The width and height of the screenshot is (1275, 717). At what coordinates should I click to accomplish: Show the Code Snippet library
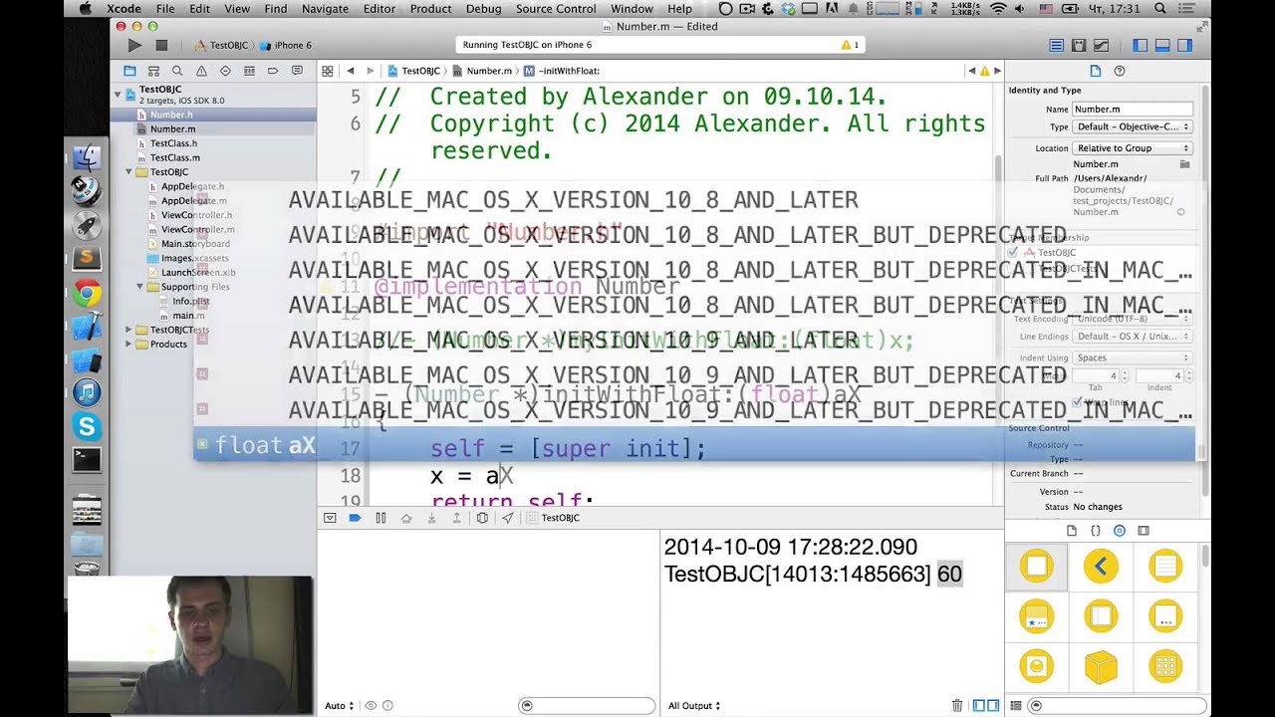click(x=1096, y=531)
